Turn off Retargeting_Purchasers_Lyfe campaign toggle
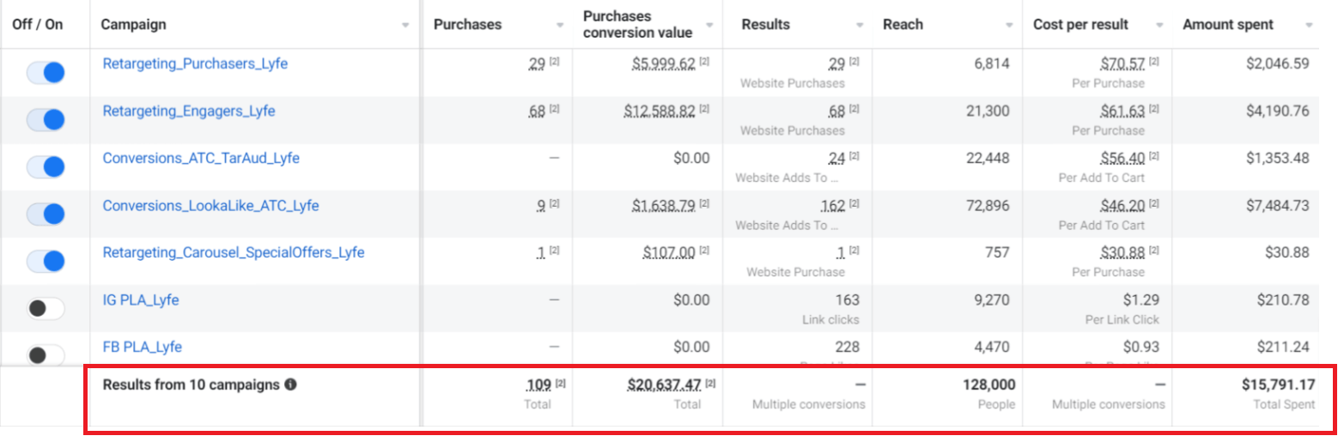 click(x=46, y=73)
